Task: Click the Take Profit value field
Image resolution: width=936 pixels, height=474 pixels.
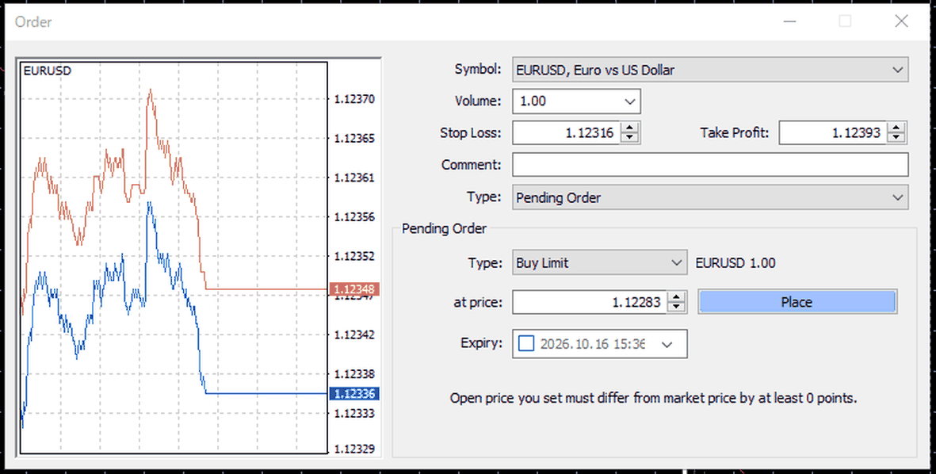Action: click(833, 132)
